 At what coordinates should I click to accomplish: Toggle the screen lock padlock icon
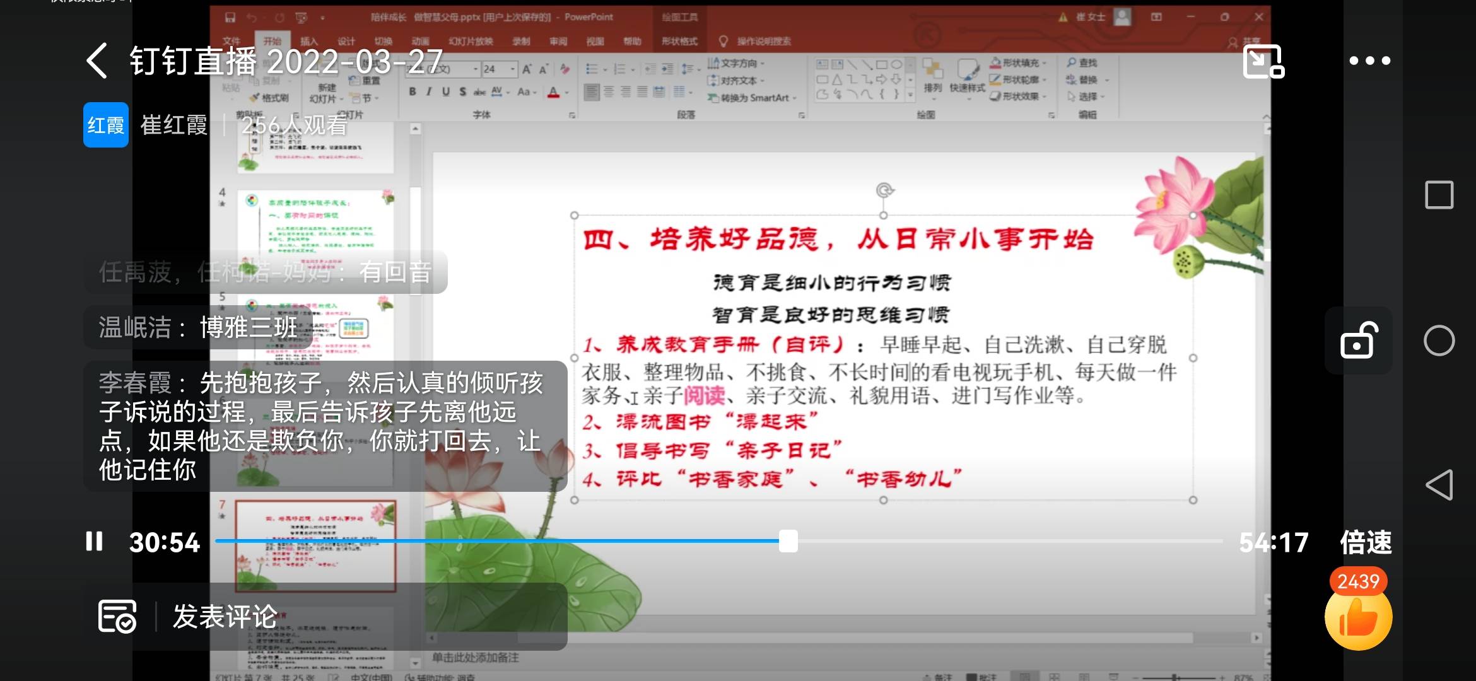coord(1358,340)
